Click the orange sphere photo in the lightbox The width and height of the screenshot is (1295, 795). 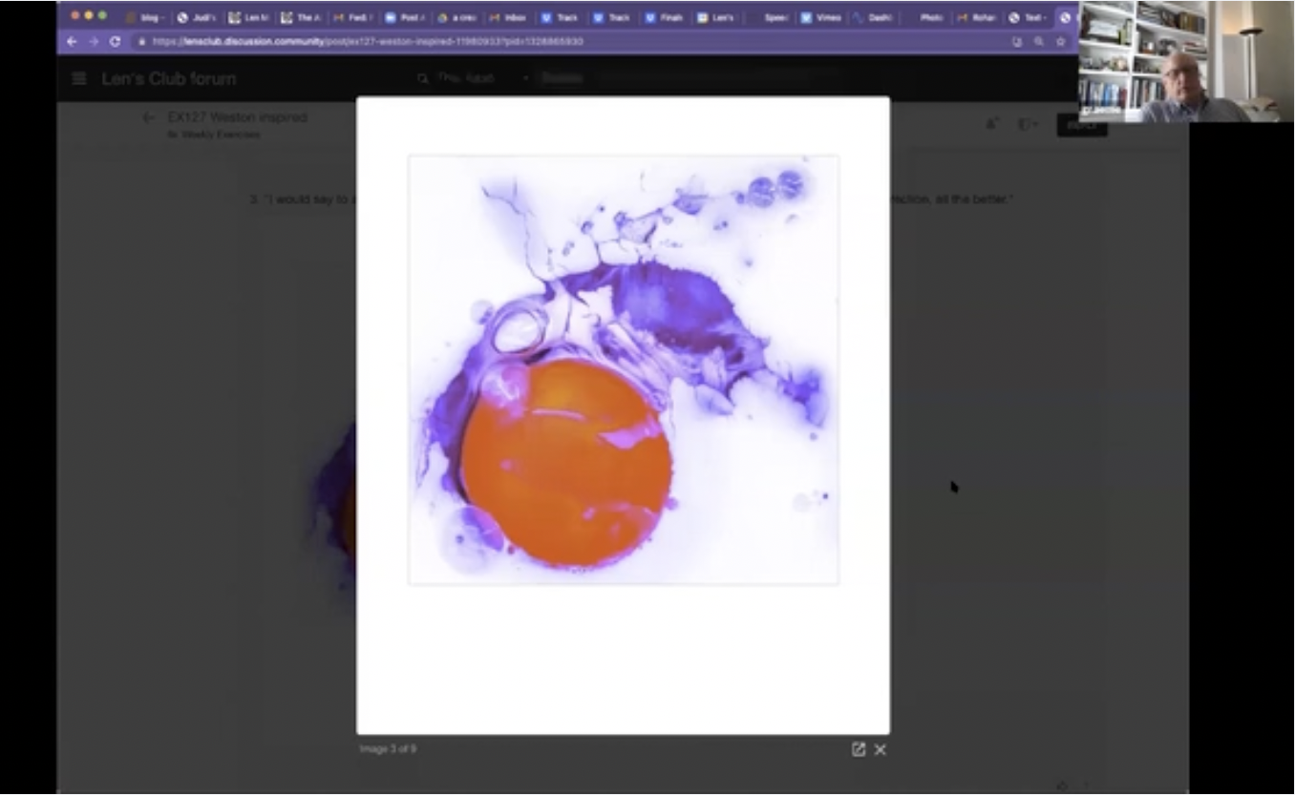coord(624,369)
